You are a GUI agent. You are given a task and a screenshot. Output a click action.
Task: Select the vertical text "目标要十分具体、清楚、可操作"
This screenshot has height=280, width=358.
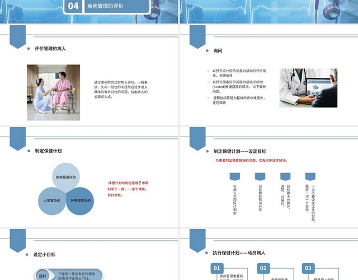(285, 197)
